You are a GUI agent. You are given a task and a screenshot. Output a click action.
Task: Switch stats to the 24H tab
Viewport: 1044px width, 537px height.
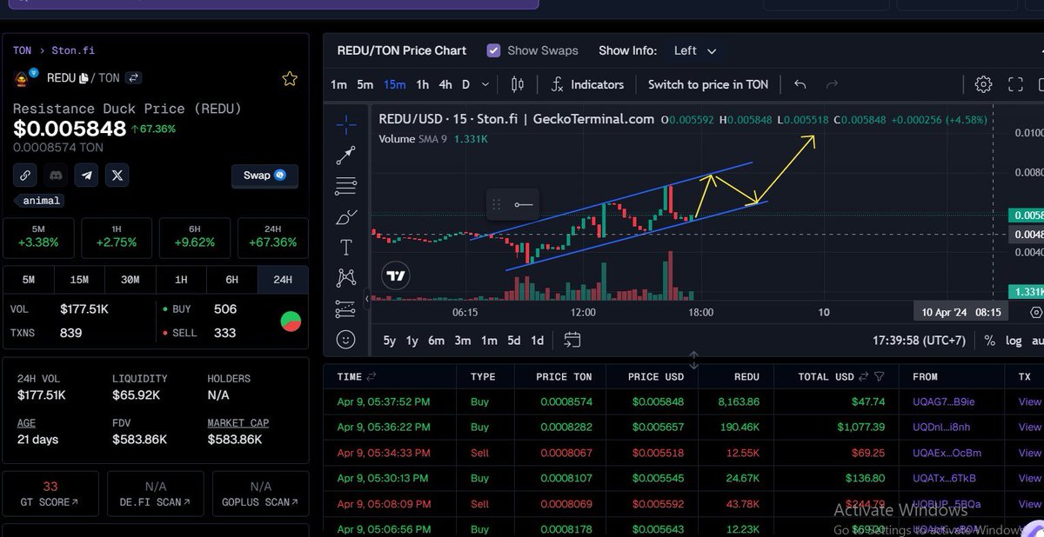[x=283, y=280]
